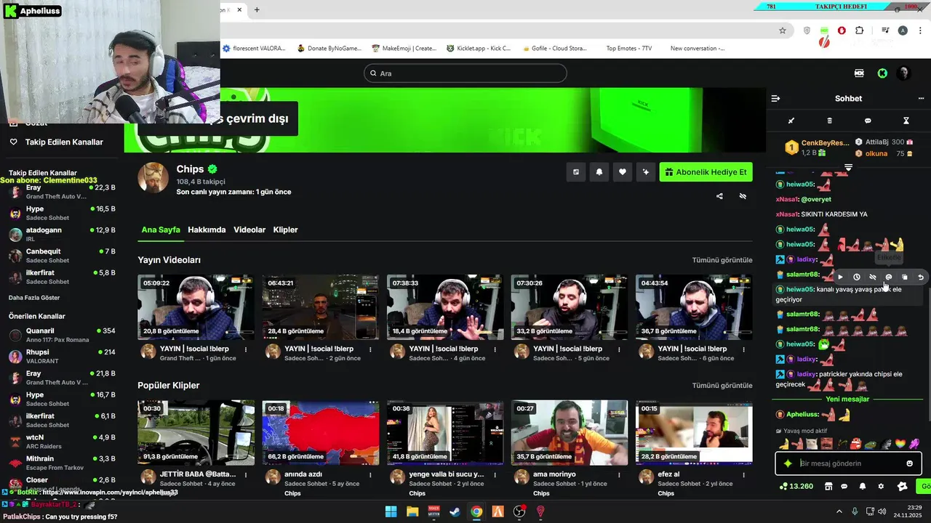Open Steam from the taskbar

tap(455, 511)
